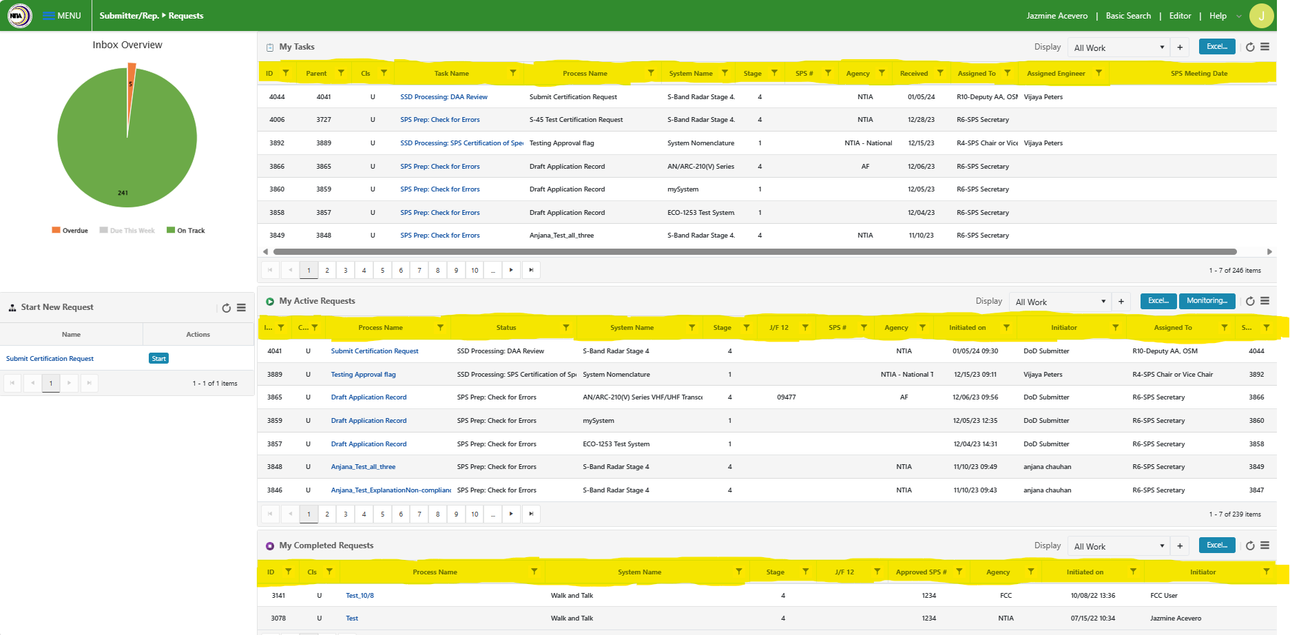The width and height of the screenshot is (1290, 635).
Task: Open the main MENU in the header
Action: [62, 16]
